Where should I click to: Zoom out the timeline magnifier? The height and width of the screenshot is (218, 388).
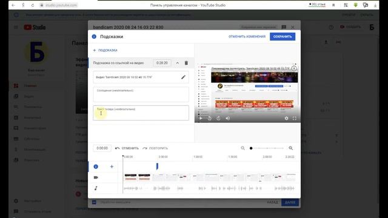(x=242, y=148)
